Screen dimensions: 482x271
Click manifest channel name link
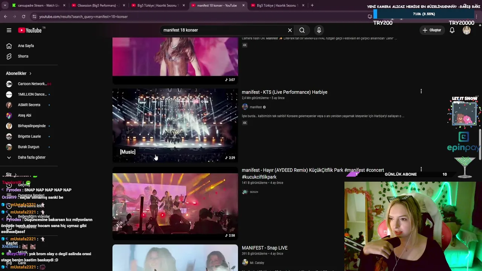256,107
